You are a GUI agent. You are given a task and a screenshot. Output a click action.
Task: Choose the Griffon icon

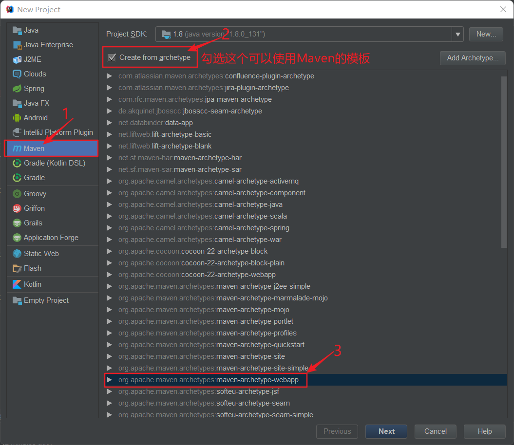[17, 208]
